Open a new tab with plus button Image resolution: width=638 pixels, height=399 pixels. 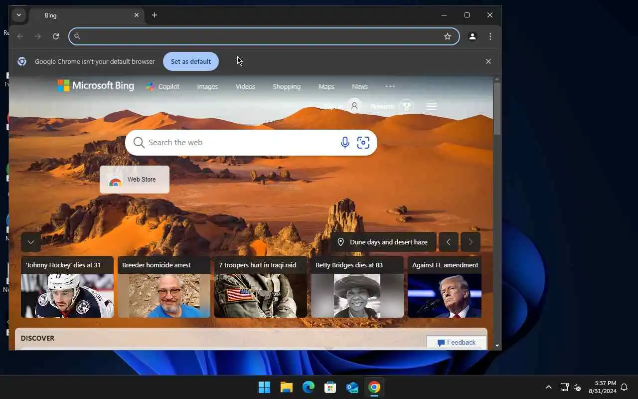pos(155,15)
